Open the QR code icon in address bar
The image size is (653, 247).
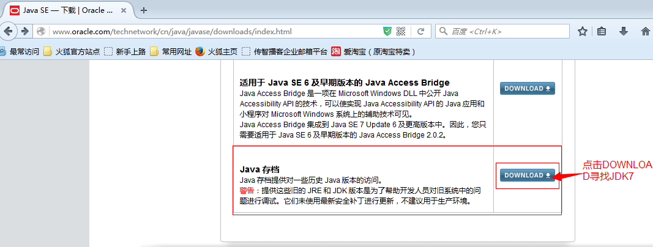pyautogui.click(x=401, y=31)
